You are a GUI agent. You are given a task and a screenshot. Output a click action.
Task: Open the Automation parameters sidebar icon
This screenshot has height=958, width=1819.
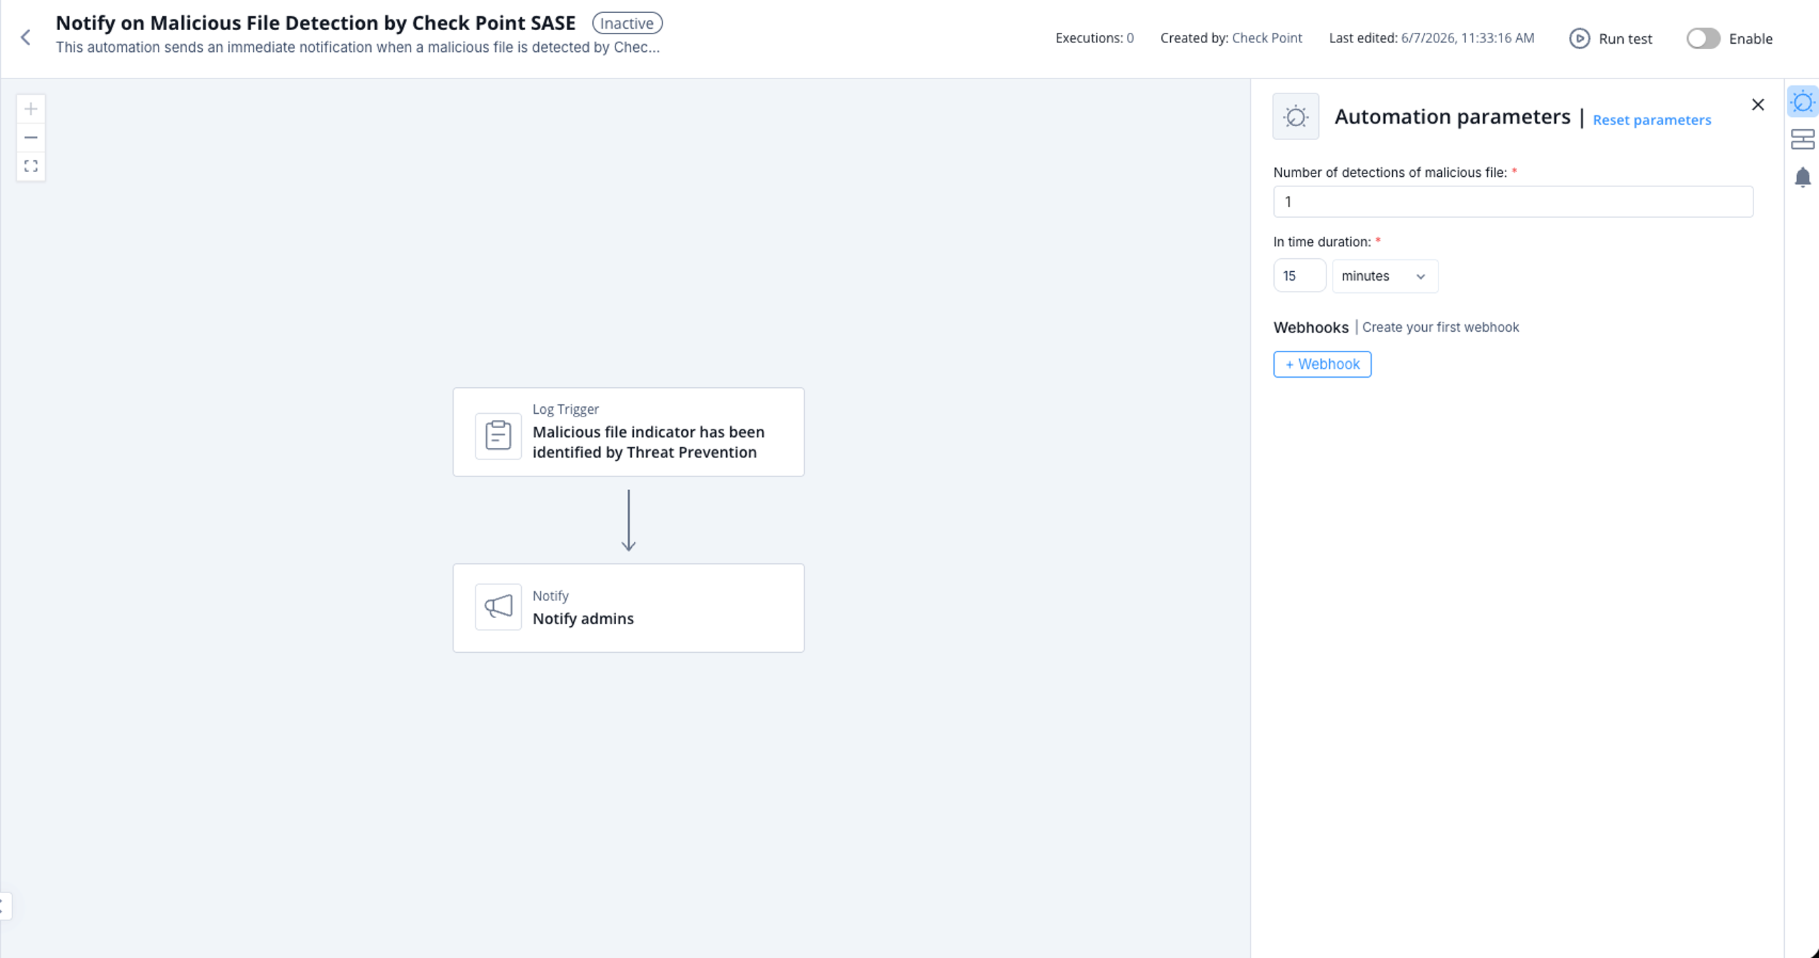pyautogui.click(x=1803, y=102)
